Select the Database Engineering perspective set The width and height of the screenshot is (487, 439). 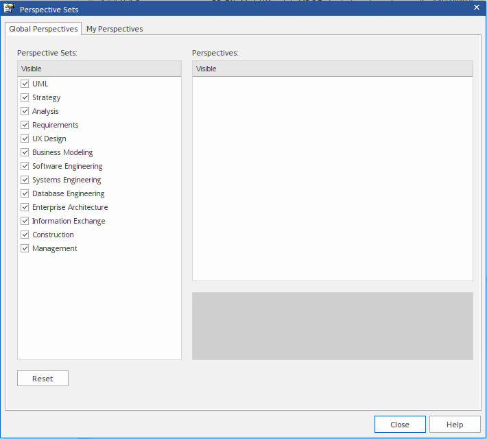(x=68, y=193)
